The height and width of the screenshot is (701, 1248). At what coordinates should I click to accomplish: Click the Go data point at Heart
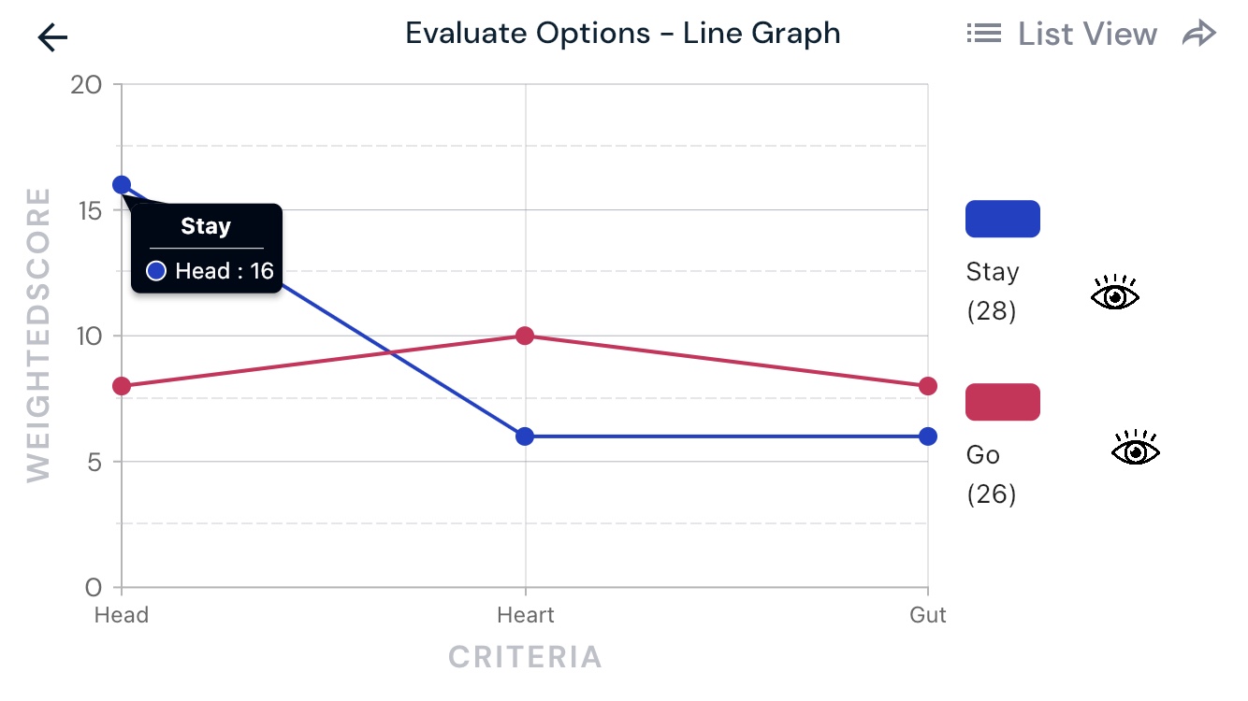point(525,336)
